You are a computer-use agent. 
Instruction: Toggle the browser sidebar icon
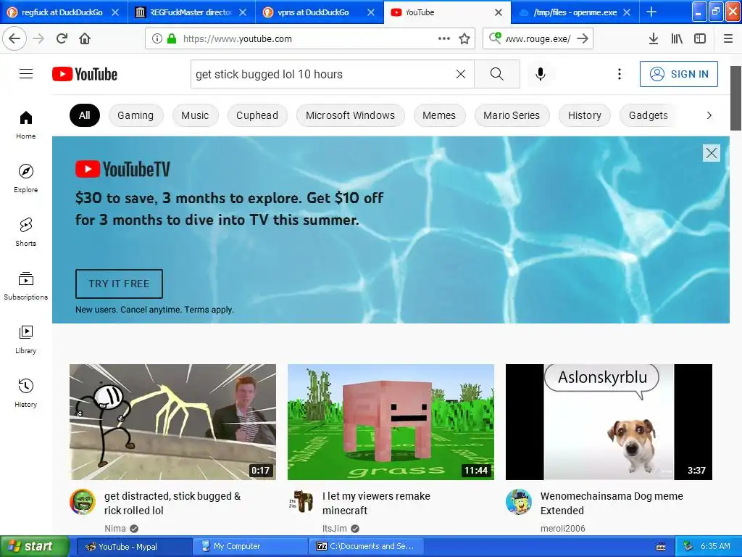click(x=700, y=38)
